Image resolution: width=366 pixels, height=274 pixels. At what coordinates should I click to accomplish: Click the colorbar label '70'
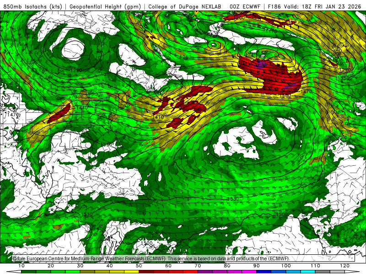pos(198,266)
